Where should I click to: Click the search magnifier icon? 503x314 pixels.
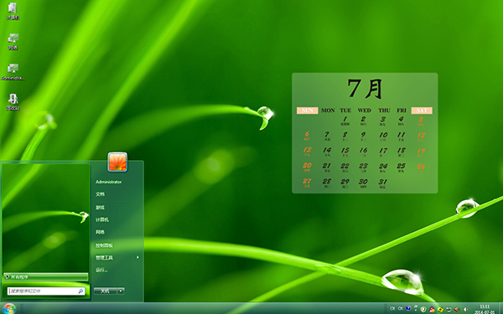(80, 291)
